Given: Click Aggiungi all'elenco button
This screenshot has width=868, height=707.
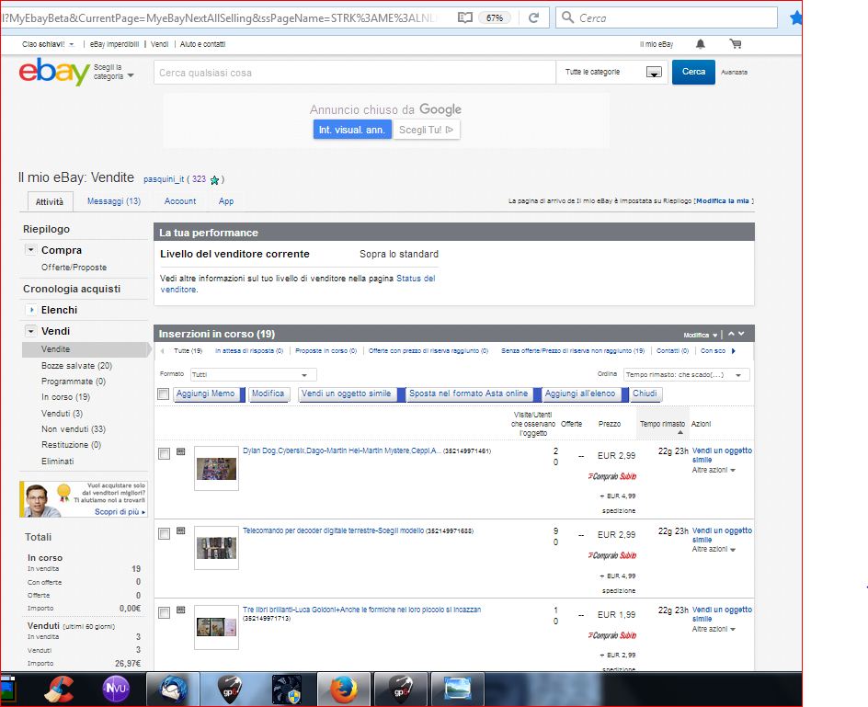Looking at the screenshot, I should coord(580,393).
